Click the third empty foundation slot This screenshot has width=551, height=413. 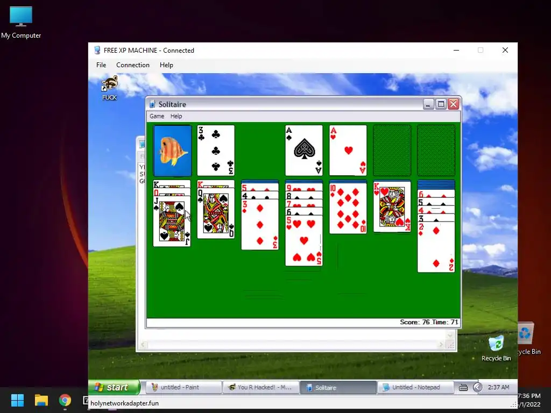[392, 151]
